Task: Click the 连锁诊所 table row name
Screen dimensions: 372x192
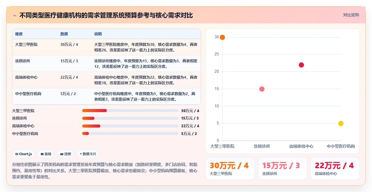Action: (23, 61)
